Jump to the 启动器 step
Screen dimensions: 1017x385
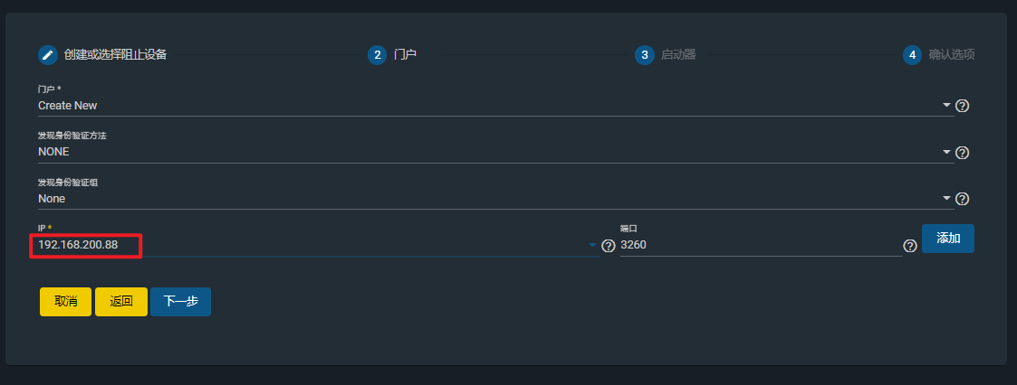[677, 54]
